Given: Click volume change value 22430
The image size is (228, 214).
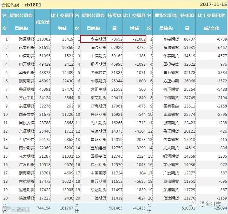Looking at the screenshot, I should coord(68,81).
